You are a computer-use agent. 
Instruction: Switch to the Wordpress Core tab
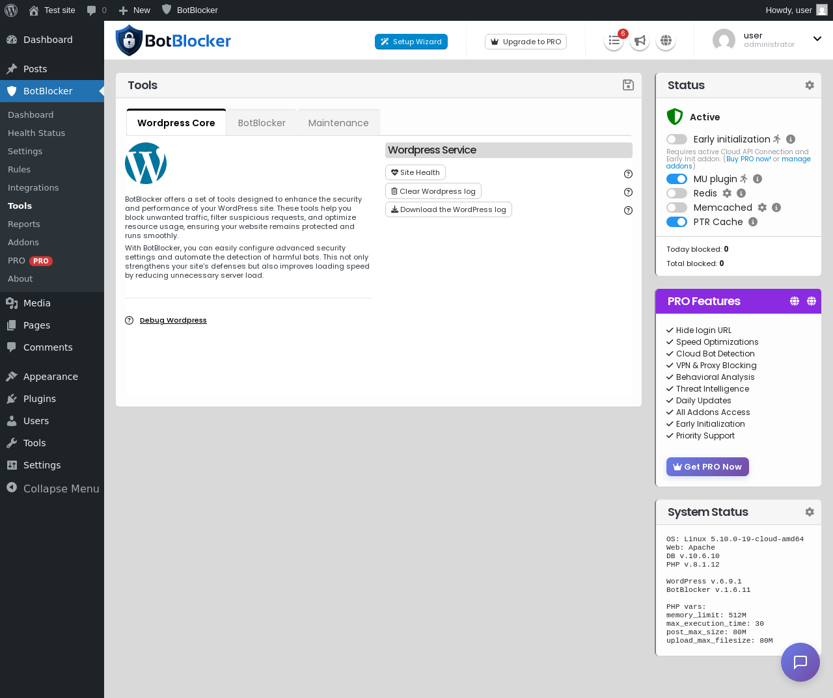click(x=176, y=123)
